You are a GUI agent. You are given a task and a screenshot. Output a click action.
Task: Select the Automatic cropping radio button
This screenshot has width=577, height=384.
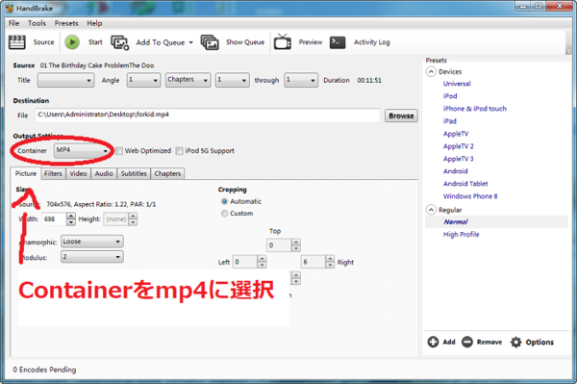(224, 201)
